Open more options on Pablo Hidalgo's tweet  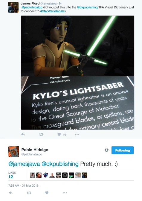(65, 193)
